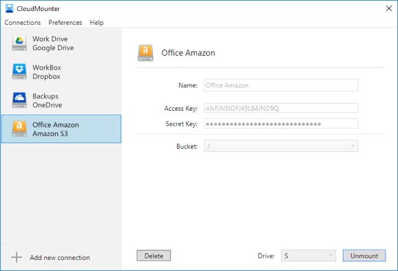Open the Help menu
The height and width of the screenshot is (271, 398).
tap(96, 23)
